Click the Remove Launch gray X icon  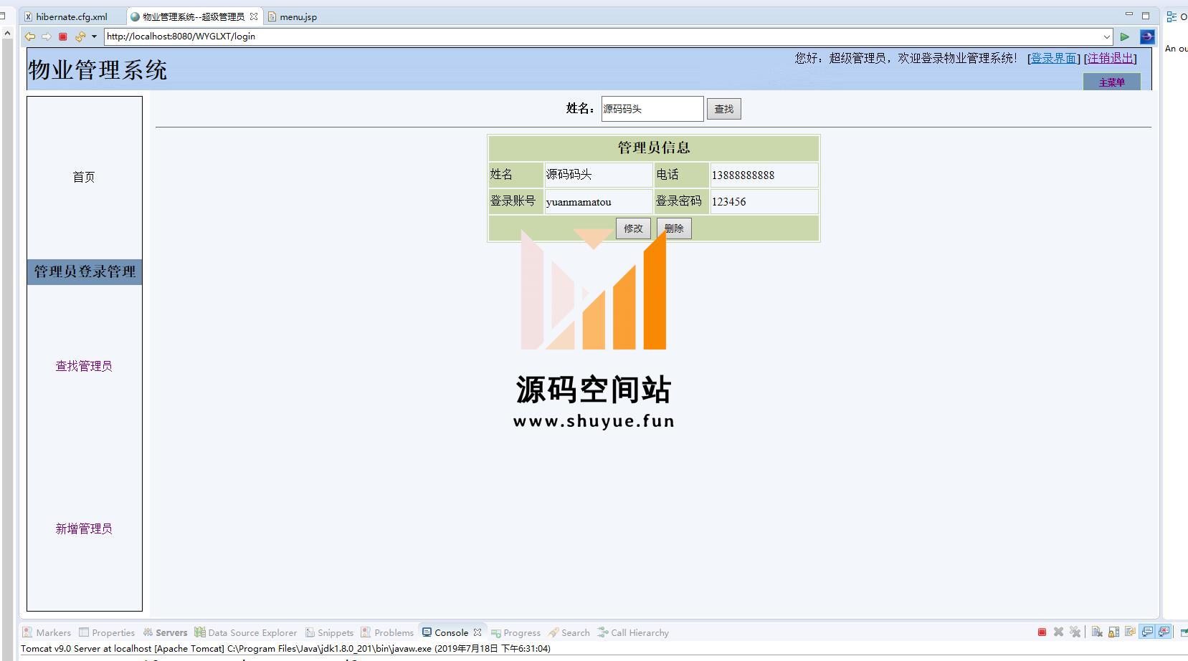pyautogui.click(x=1058, y=632)
